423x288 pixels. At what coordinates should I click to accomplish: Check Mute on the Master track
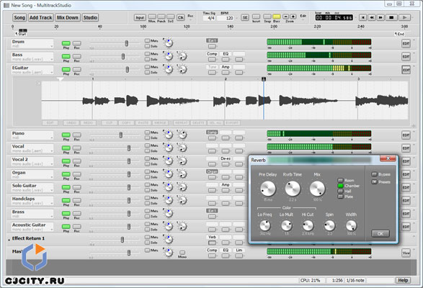(147, 251)
